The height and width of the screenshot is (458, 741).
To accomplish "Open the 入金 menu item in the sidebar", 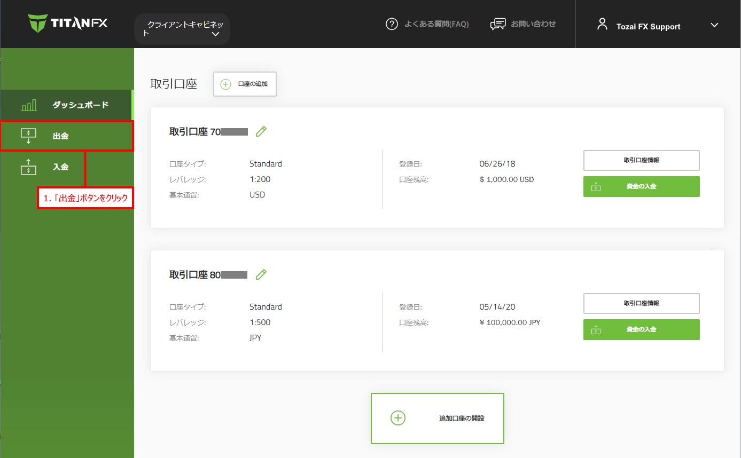I will click(61, 167).
